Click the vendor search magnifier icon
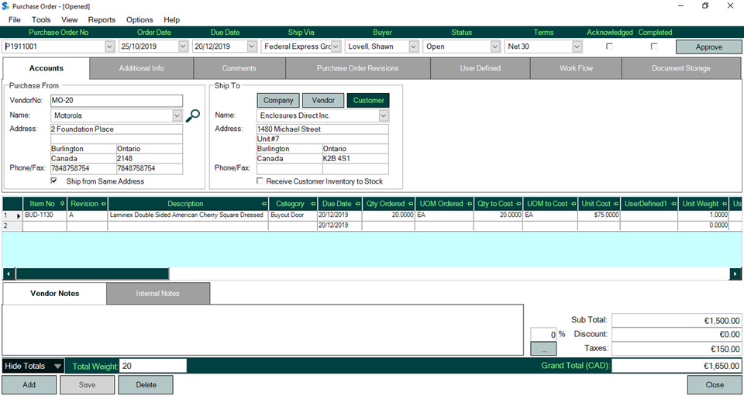This screenshot has width=744, height=396. pos(193,115)
